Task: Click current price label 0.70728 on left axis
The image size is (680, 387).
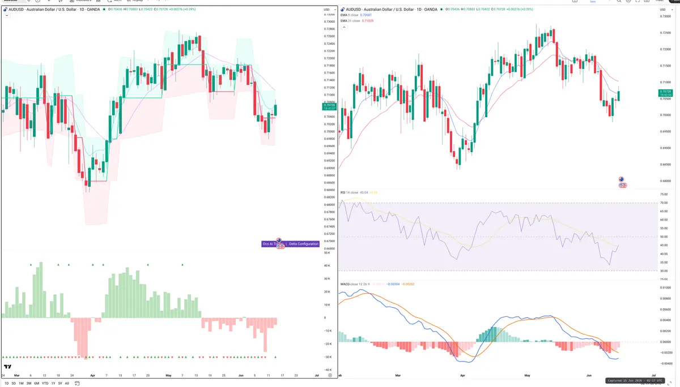Action: [x=329, y=105]
